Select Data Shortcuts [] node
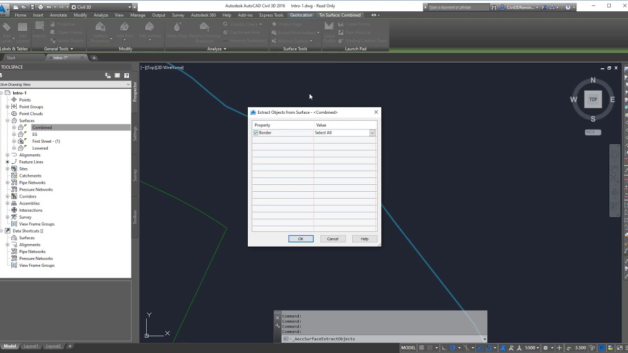628x353 pixels. click(x=28, y=231)
